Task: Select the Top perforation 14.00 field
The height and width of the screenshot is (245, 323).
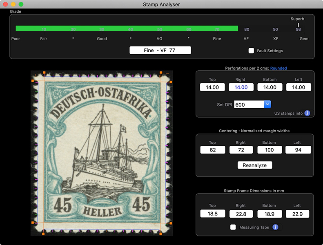Action: pos(212,87)
